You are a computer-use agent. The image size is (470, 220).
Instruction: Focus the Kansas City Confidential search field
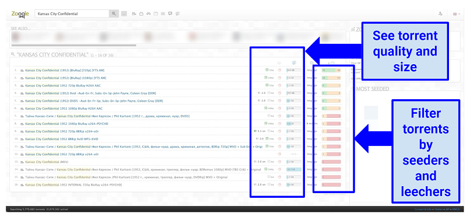72,14
